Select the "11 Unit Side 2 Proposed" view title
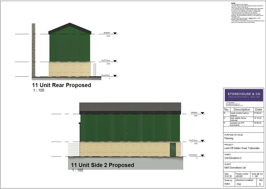The height and width of the screenshot is (189, 266). 103,165
